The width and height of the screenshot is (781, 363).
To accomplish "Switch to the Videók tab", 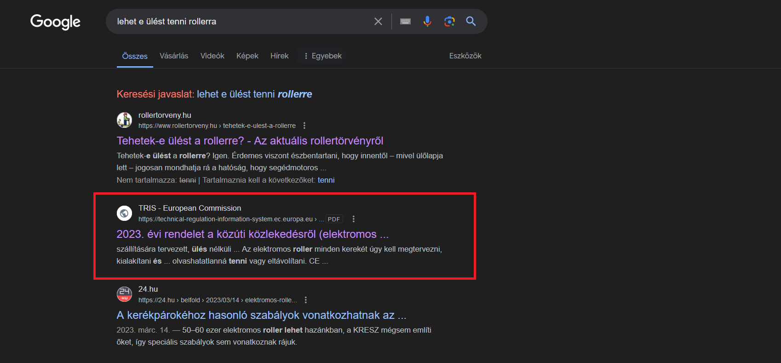I will (x=212, y=56).
